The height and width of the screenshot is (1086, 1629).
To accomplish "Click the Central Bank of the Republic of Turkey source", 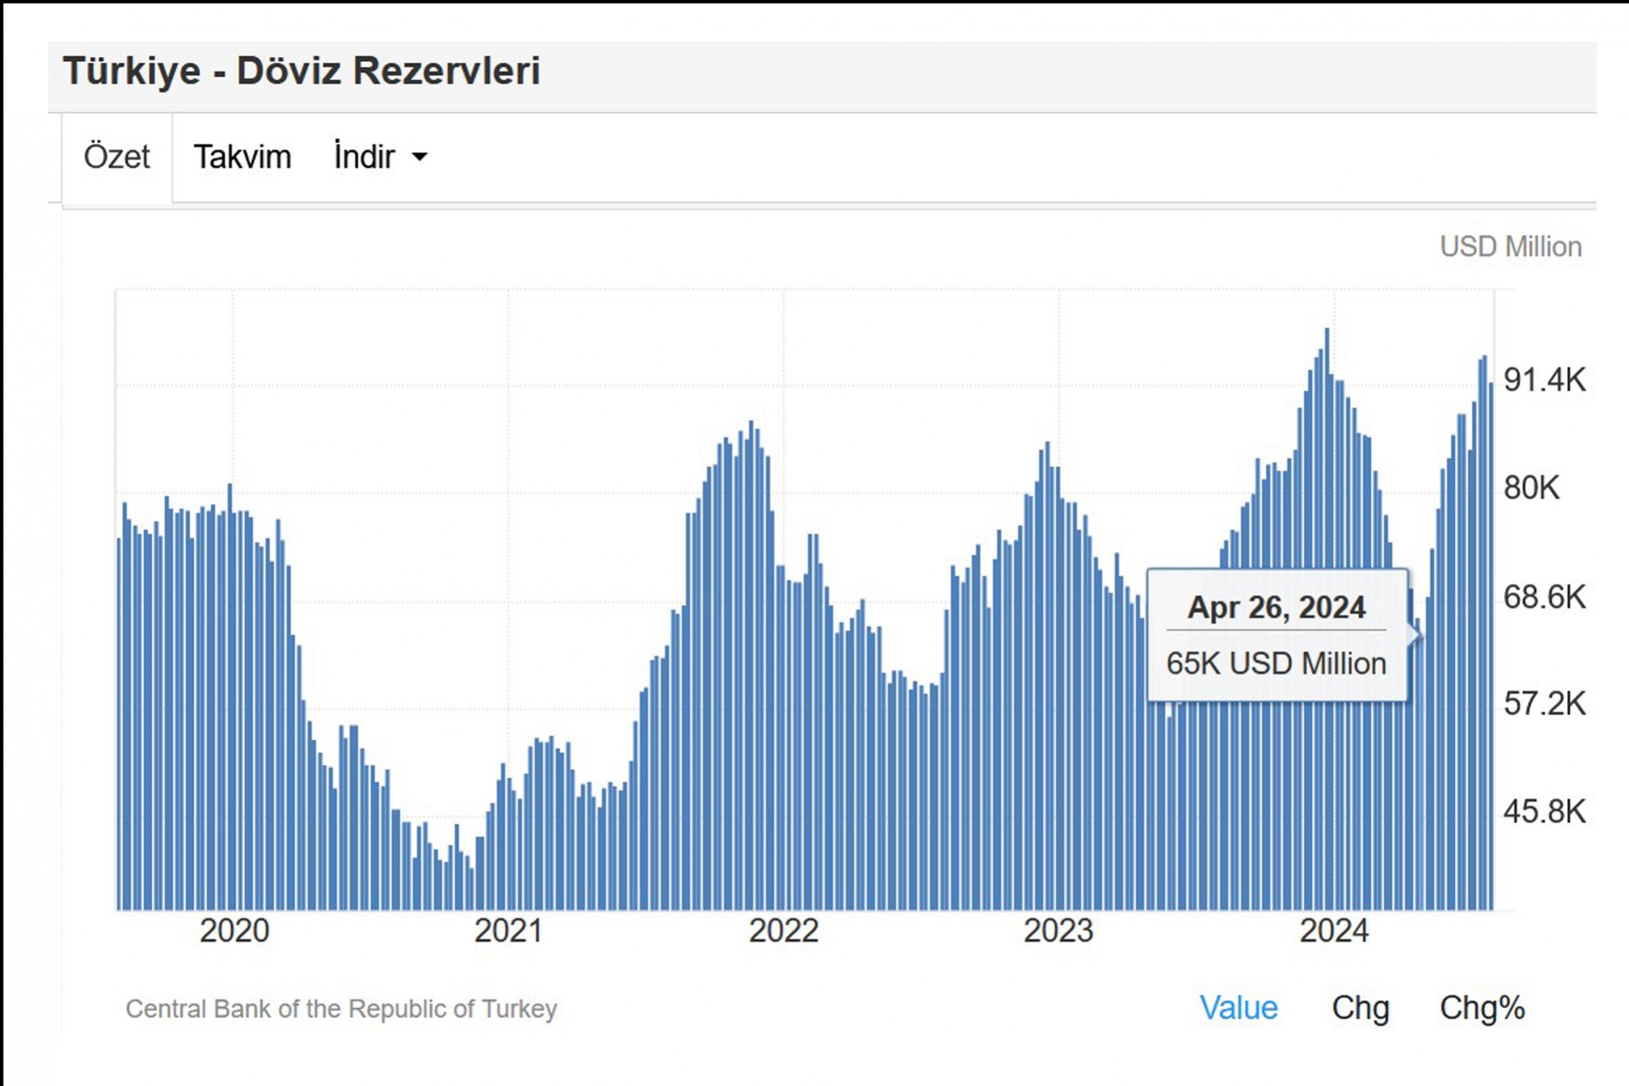I will [x=341, y=1009].
